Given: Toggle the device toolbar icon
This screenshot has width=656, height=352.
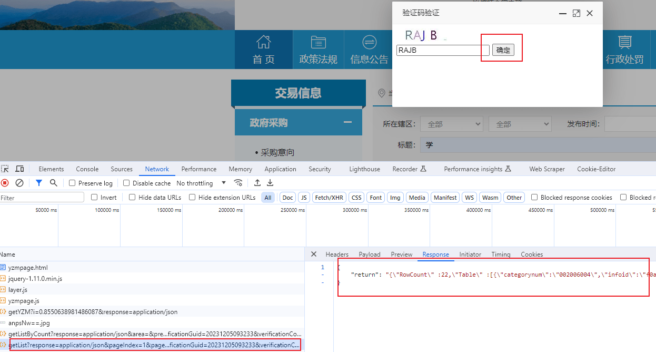Looking at the screenshot, I should coord(19,169).
